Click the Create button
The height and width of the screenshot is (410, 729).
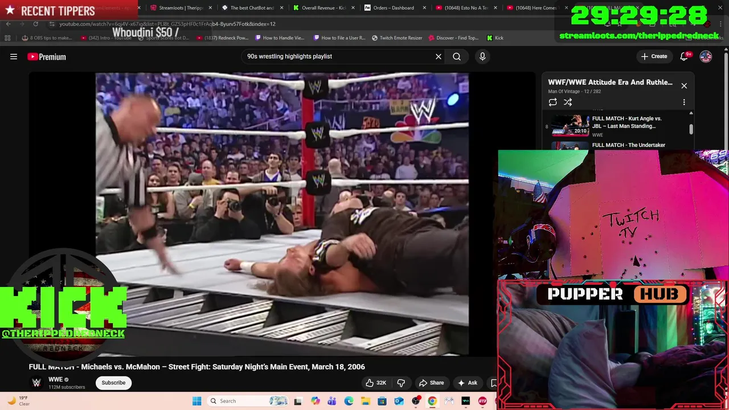(x=654, y=56)
